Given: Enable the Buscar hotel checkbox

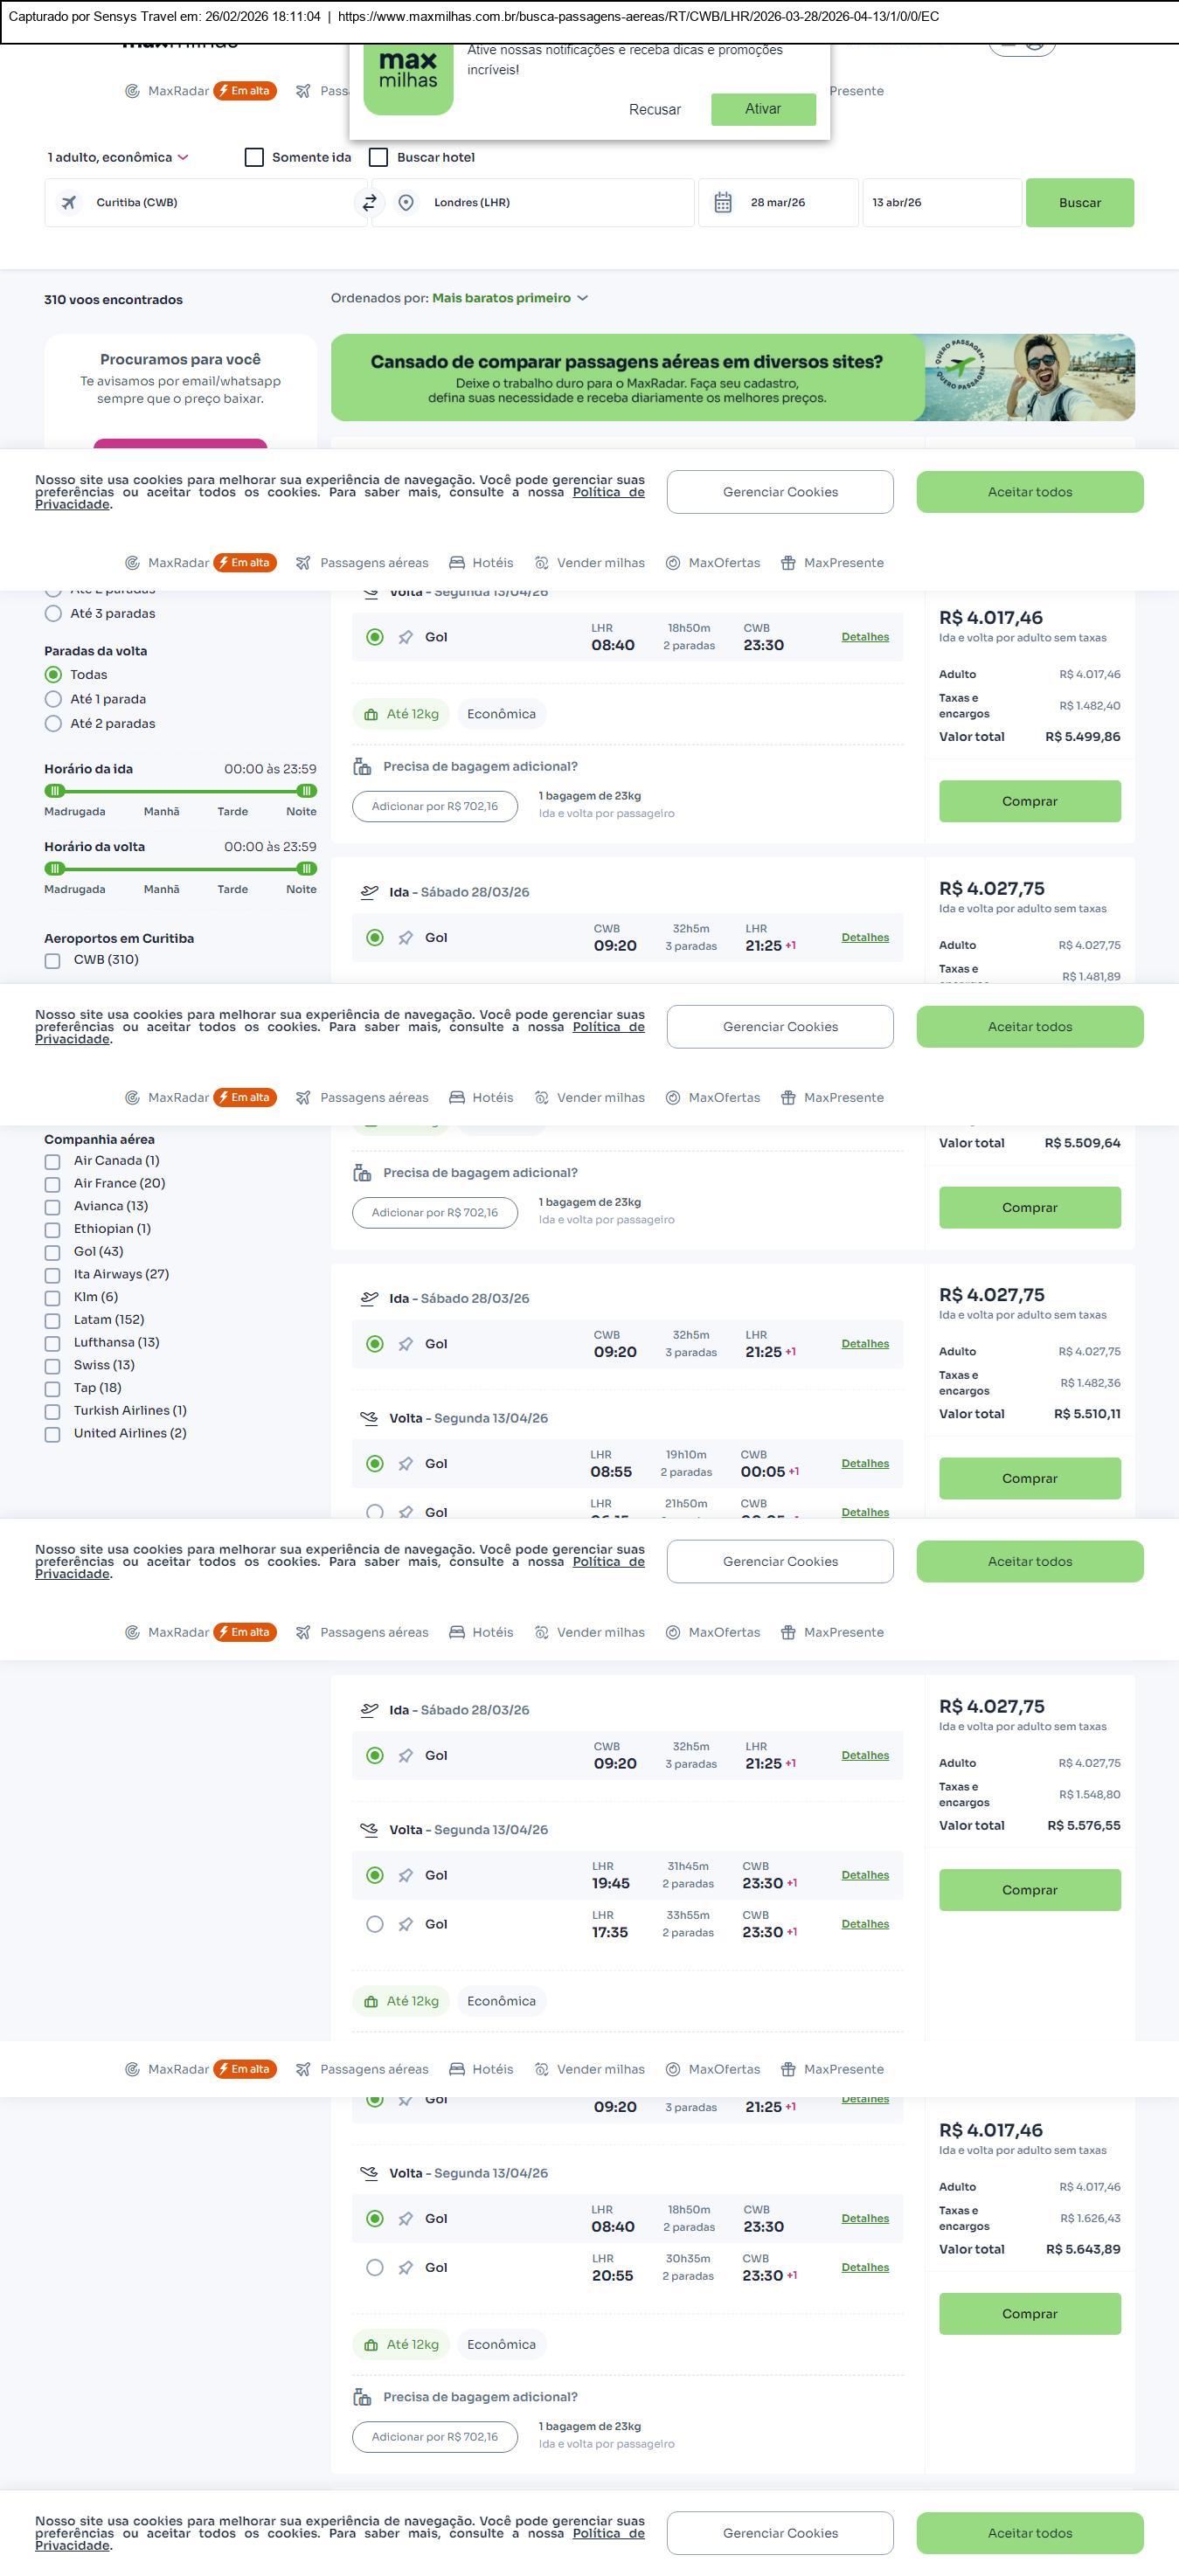Looking at the screenshot, I should click(379, 158).
